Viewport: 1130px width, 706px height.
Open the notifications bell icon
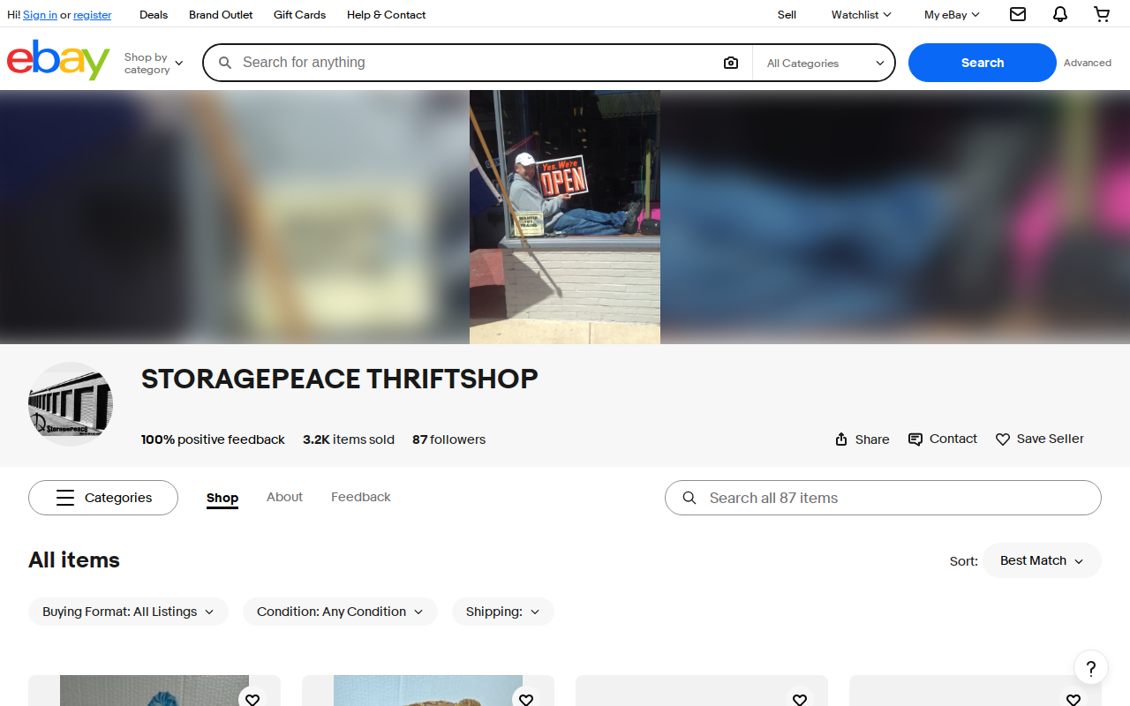(x=1060, y=14)
